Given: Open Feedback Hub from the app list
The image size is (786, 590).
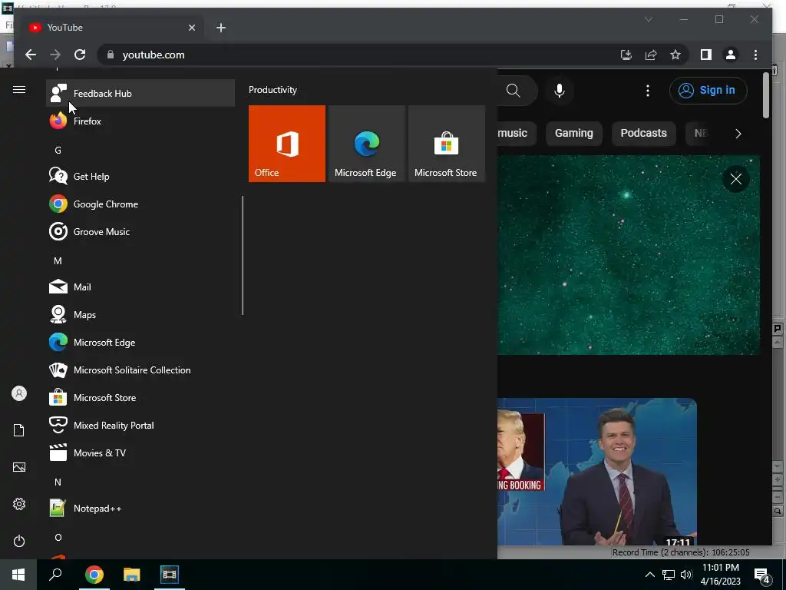Looking at the screenshot, I should click(x=140, y=93).
